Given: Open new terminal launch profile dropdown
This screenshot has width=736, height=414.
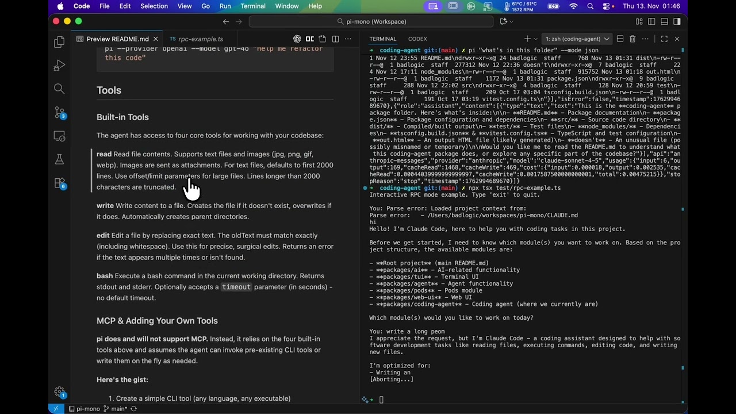Looking at the screenshot, I should point(535,39).
